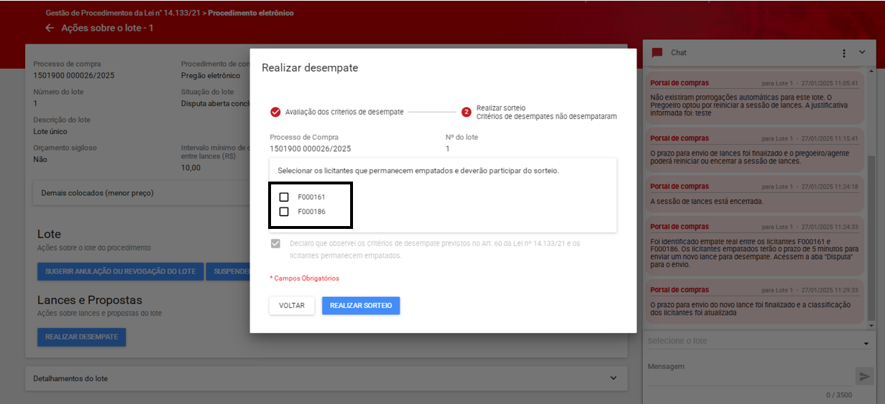The height and width of the screenshot is (404, 885).
Task: Toggle the Declaro que observei declaration checkbox
Action: tap(275, 244)
